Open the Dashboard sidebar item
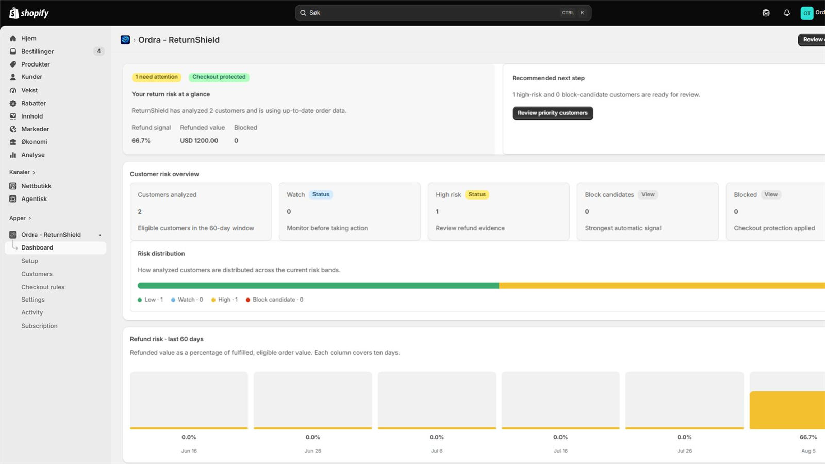Screen dimensions: 825x464 56,247
